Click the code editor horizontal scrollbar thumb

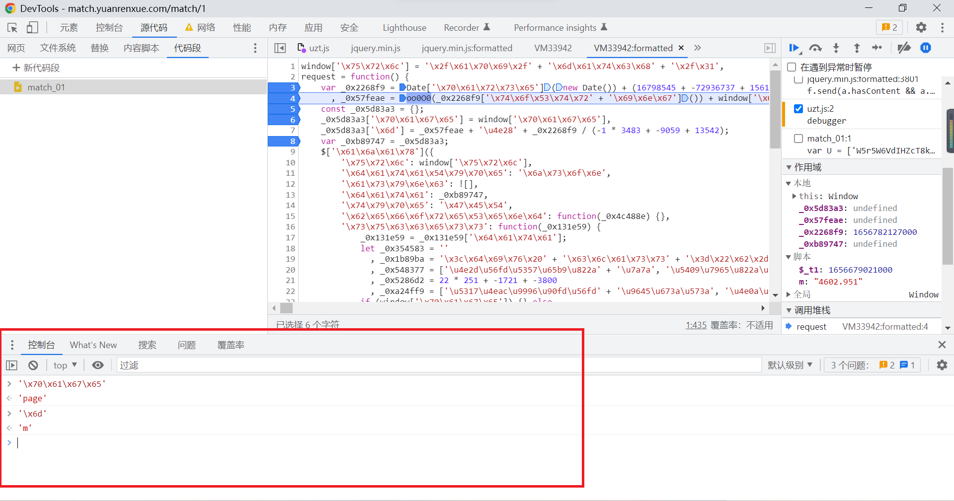[287, 308]
